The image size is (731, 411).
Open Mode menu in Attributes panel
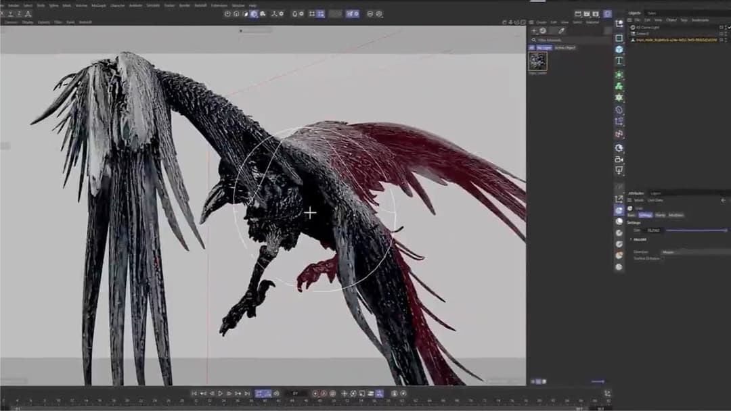pos(639,201)
